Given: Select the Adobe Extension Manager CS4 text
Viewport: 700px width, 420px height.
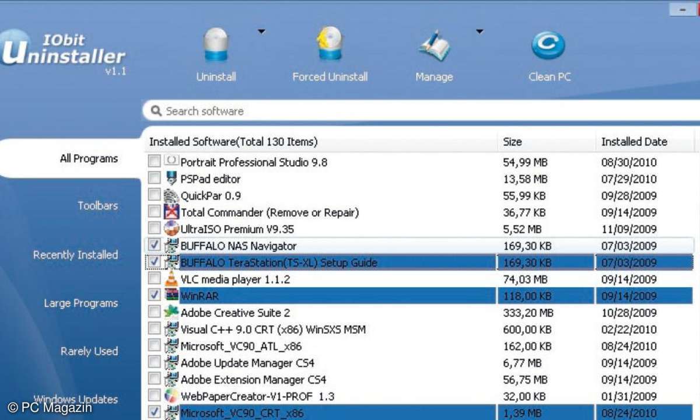Looking at the screenshot, I should [253, 380].
